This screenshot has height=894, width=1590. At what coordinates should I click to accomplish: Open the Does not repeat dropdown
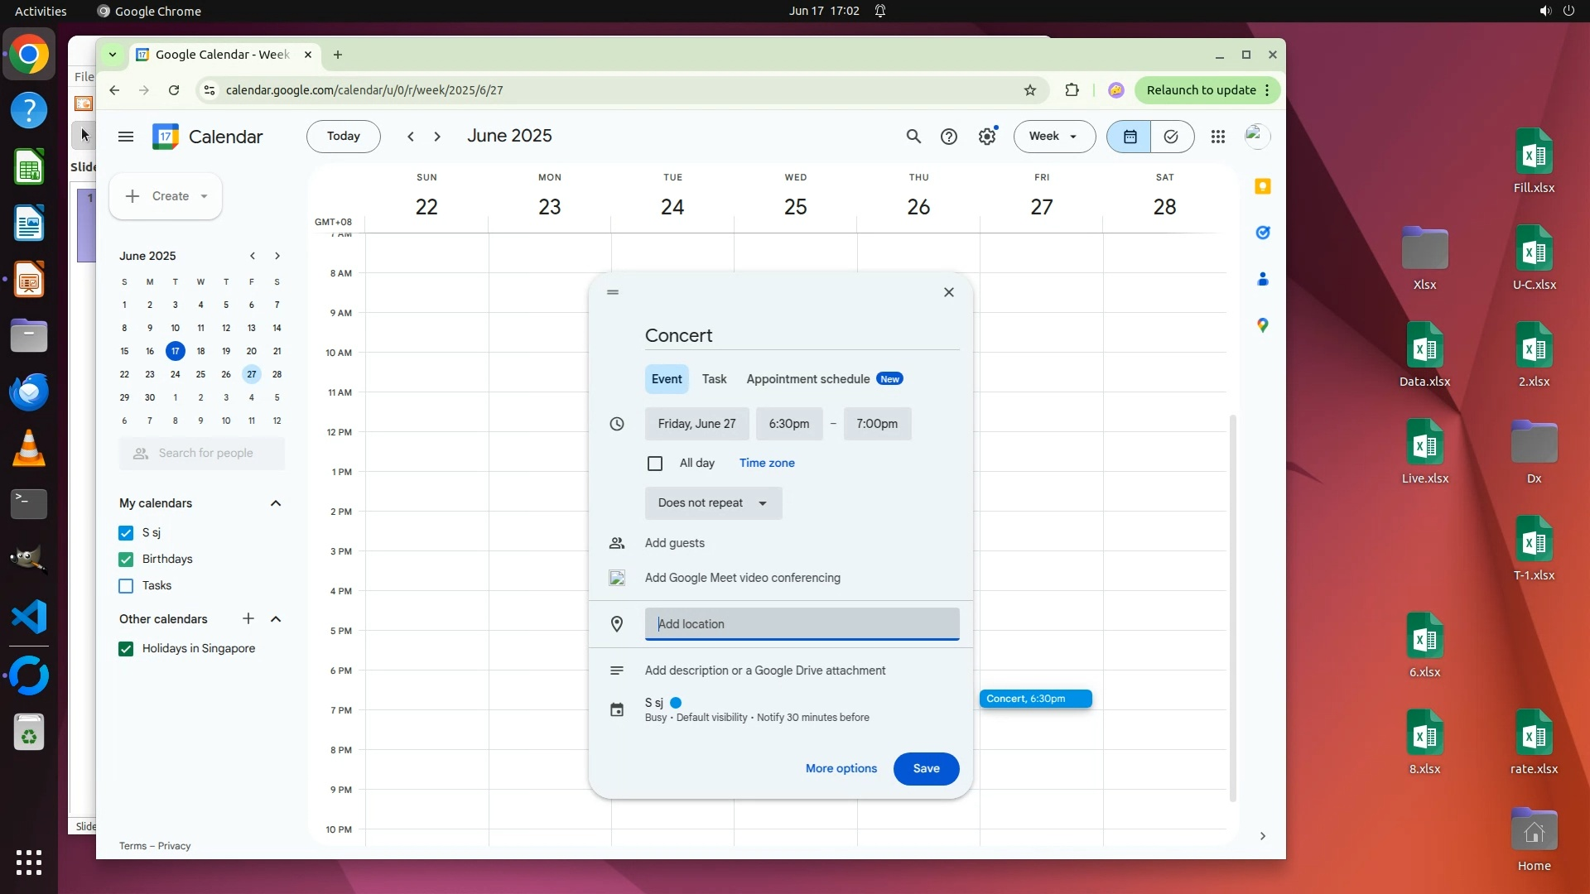[713, 503]
